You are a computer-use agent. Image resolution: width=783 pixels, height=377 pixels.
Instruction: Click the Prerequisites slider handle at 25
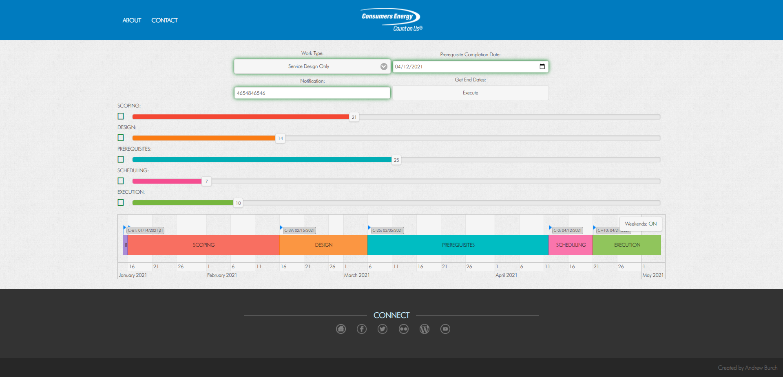[x=396, y=160]
